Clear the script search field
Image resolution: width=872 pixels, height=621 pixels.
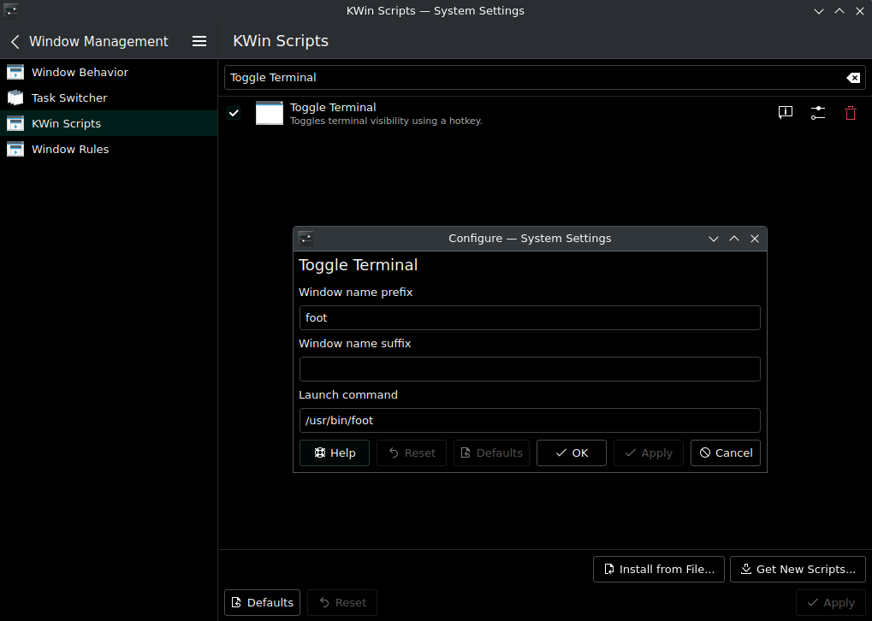click(853, 78)
